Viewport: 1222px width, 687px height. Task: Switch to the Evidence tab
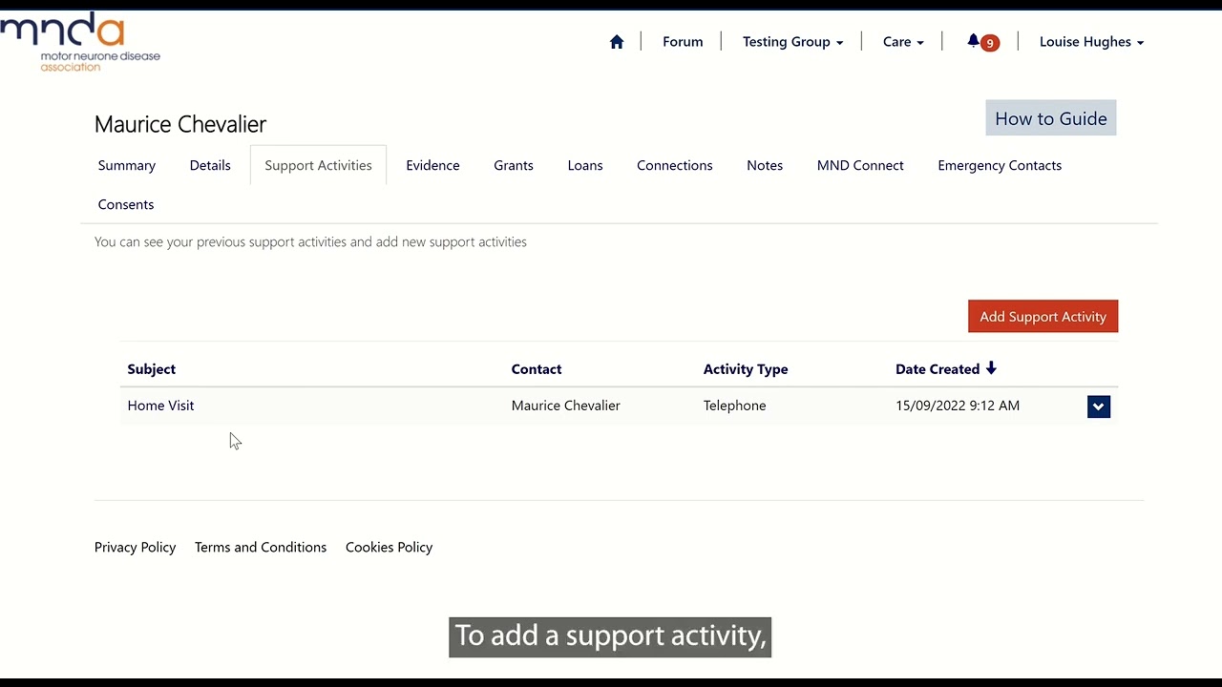pos(432,165)
